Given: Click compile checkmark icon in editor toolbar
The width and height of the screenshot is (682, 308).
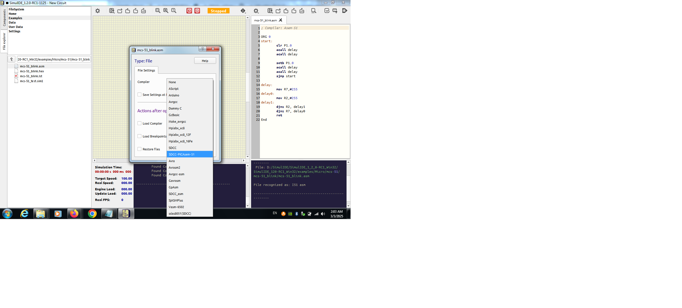Looking at the screenshot, I should coord(327,11).
